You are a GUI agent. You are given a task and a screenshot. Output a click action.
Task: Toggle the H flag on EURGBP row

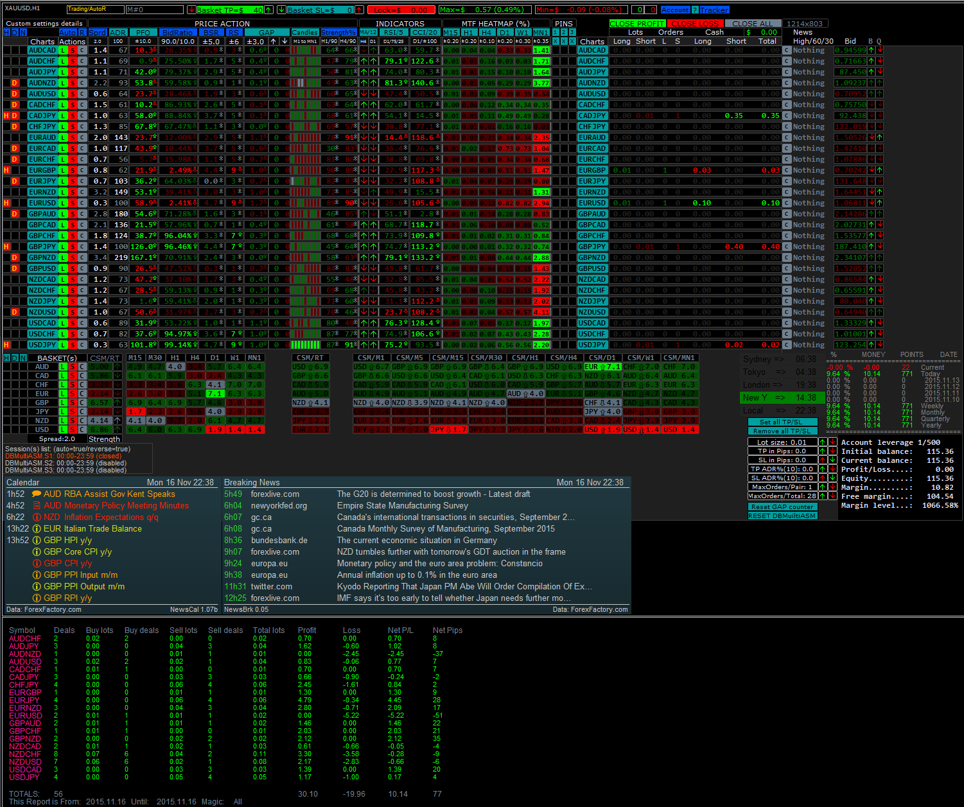click(x=6, y=170)
